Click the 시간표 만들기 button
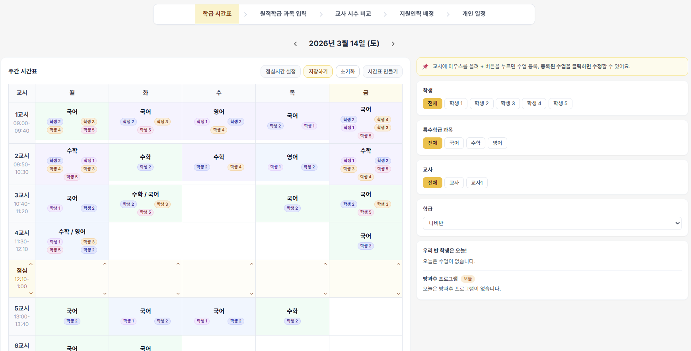 (382, 71)
